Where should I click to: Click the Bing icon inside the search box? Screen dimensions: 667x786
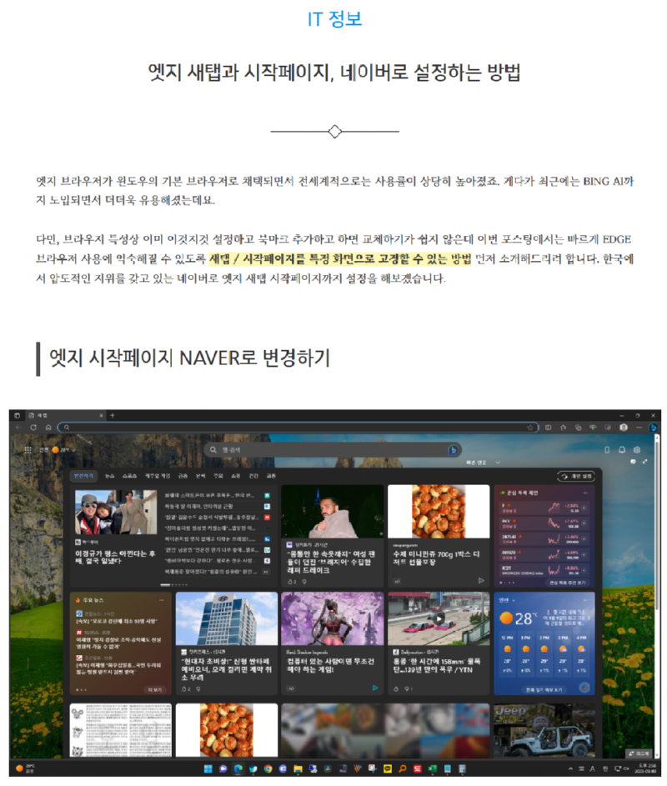[x=453, y=450]
